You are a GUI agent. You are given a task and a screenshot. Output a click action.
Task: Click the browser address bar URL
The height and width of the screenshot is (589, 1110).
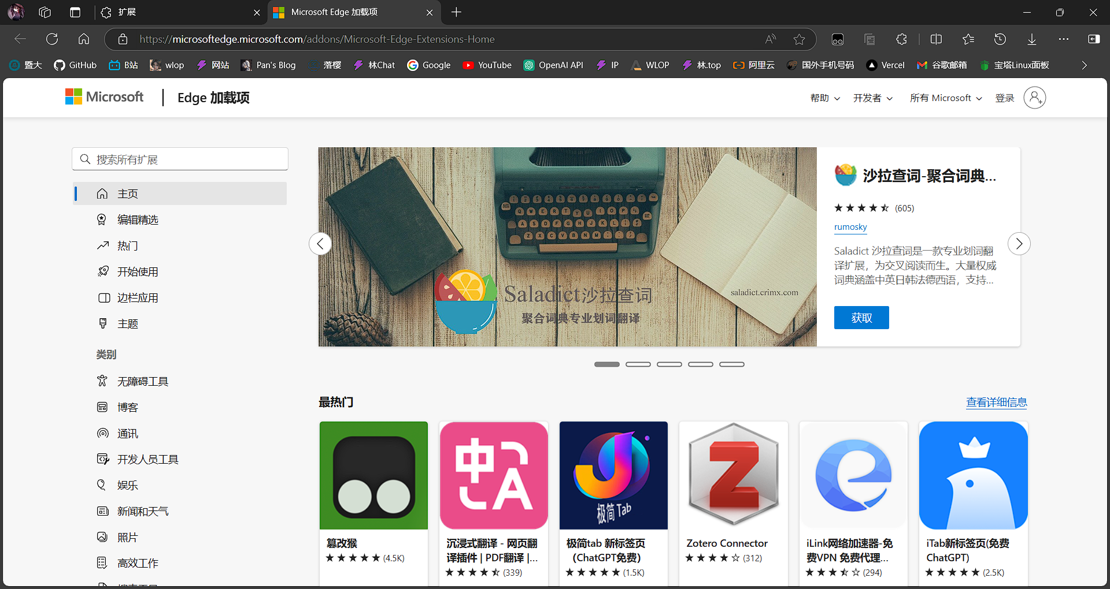[317, 39]
